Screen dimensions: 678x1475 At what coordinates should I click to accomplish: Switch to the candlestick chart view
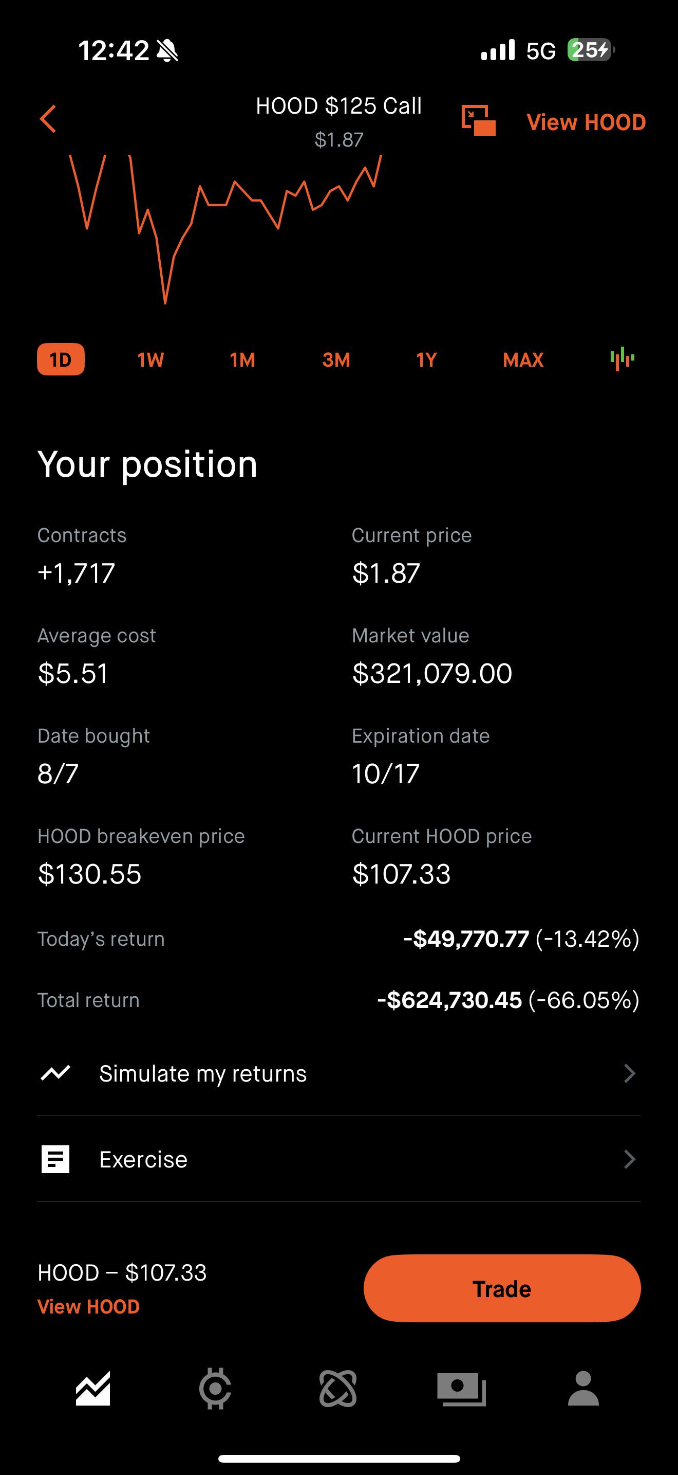pos(622,359)
